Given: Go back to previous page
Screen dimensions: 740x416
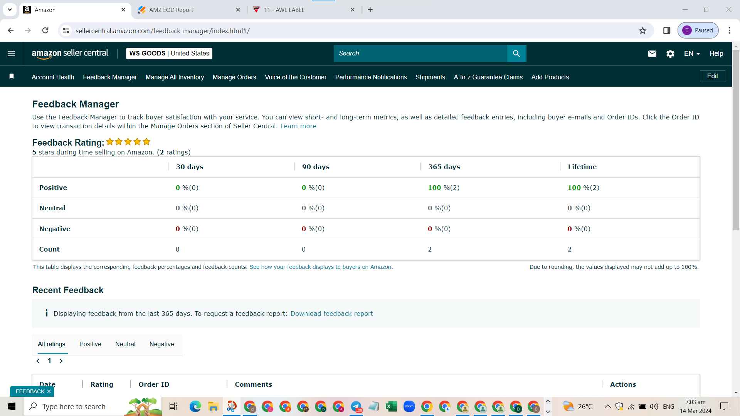Looking at the screenshot, I should coord(11,30).
